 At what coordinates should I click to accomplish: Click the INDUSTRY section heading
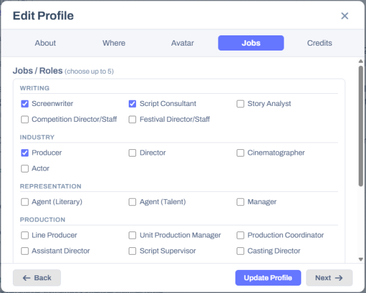point(37,137)
